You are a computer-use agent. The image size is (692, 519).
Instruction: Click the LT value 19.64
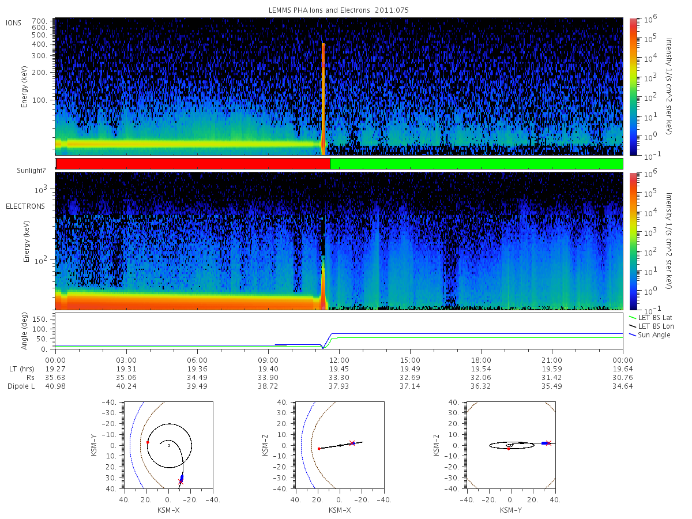(x=623, y=369)
